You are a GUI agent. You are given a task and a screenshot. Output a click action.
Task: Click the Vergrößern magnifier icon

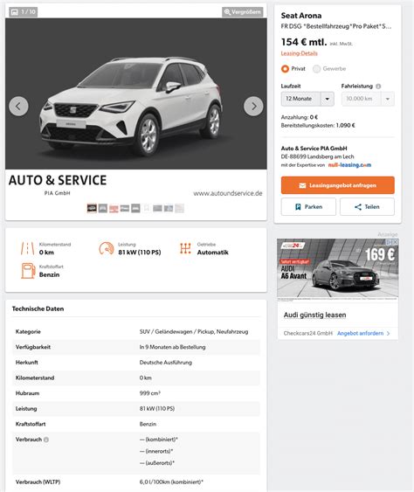pyautogui.click(x=227, y=12)
